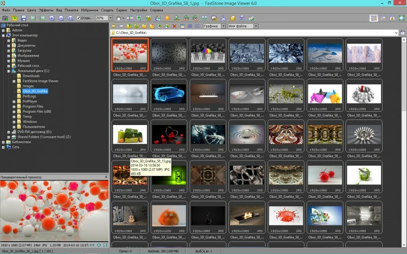Click the Zoom In plus icon

(x=52, y=18)
